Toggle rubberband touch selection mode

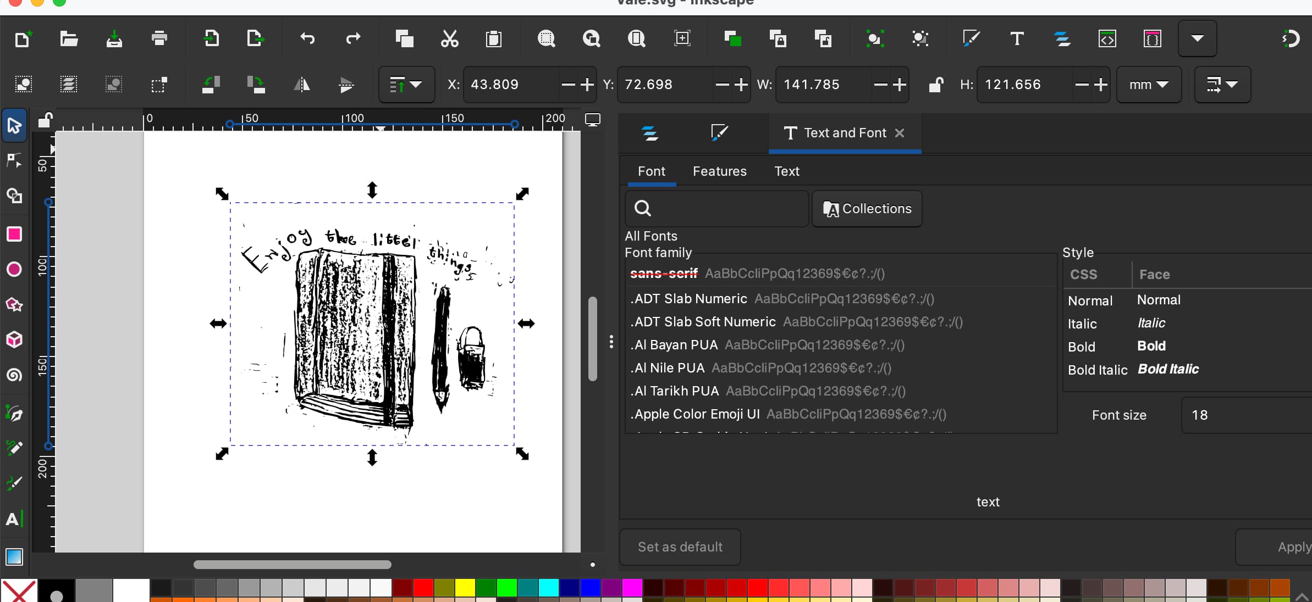(158, 85)
